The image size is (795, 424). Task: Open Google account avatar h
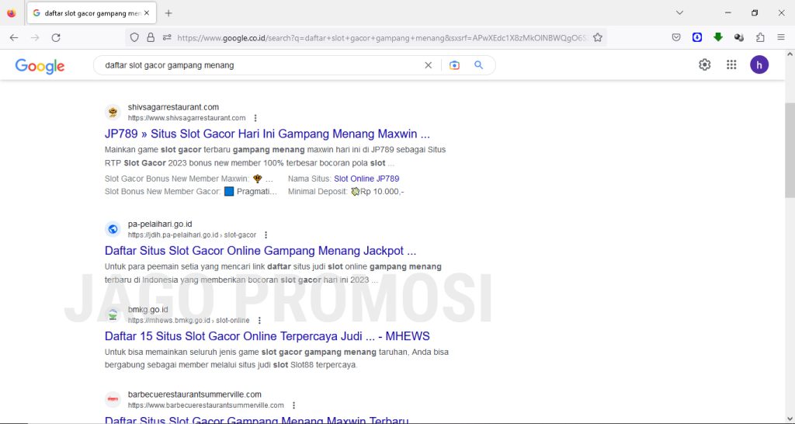(x=759, y=65)
